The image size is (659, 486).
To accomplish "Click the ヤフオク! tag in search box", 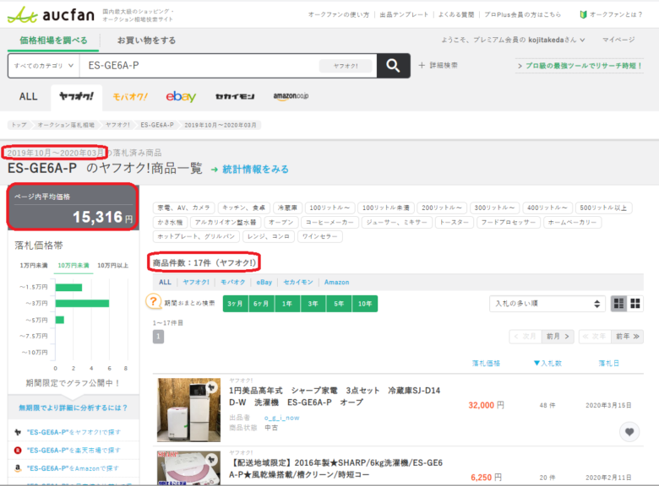I will coord(346,66).
